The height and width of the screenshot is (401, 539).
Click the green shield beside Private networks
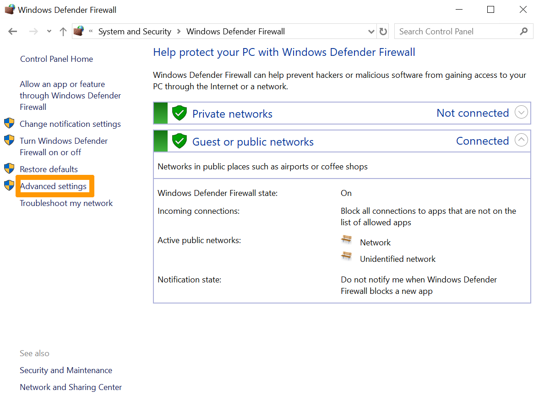coord(179,113)
